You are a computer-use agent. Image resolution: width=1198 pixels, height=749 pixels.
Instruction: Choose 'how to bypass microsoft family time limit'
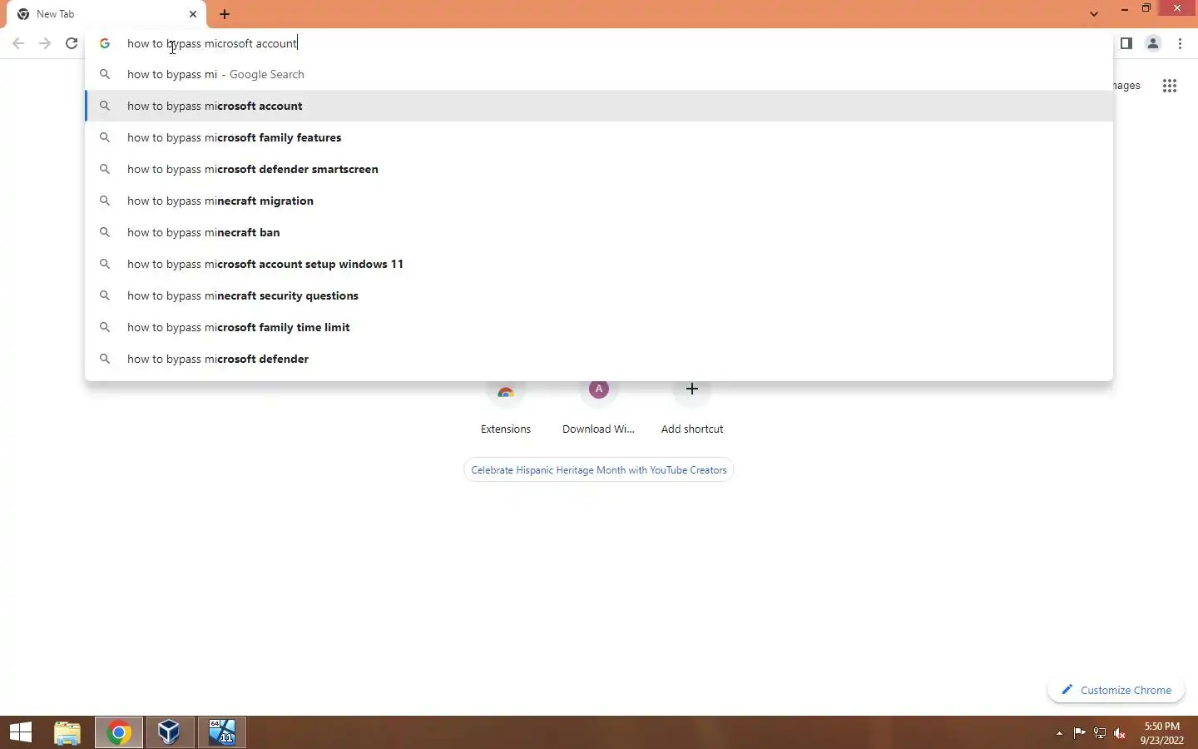(x=599, y=327)
